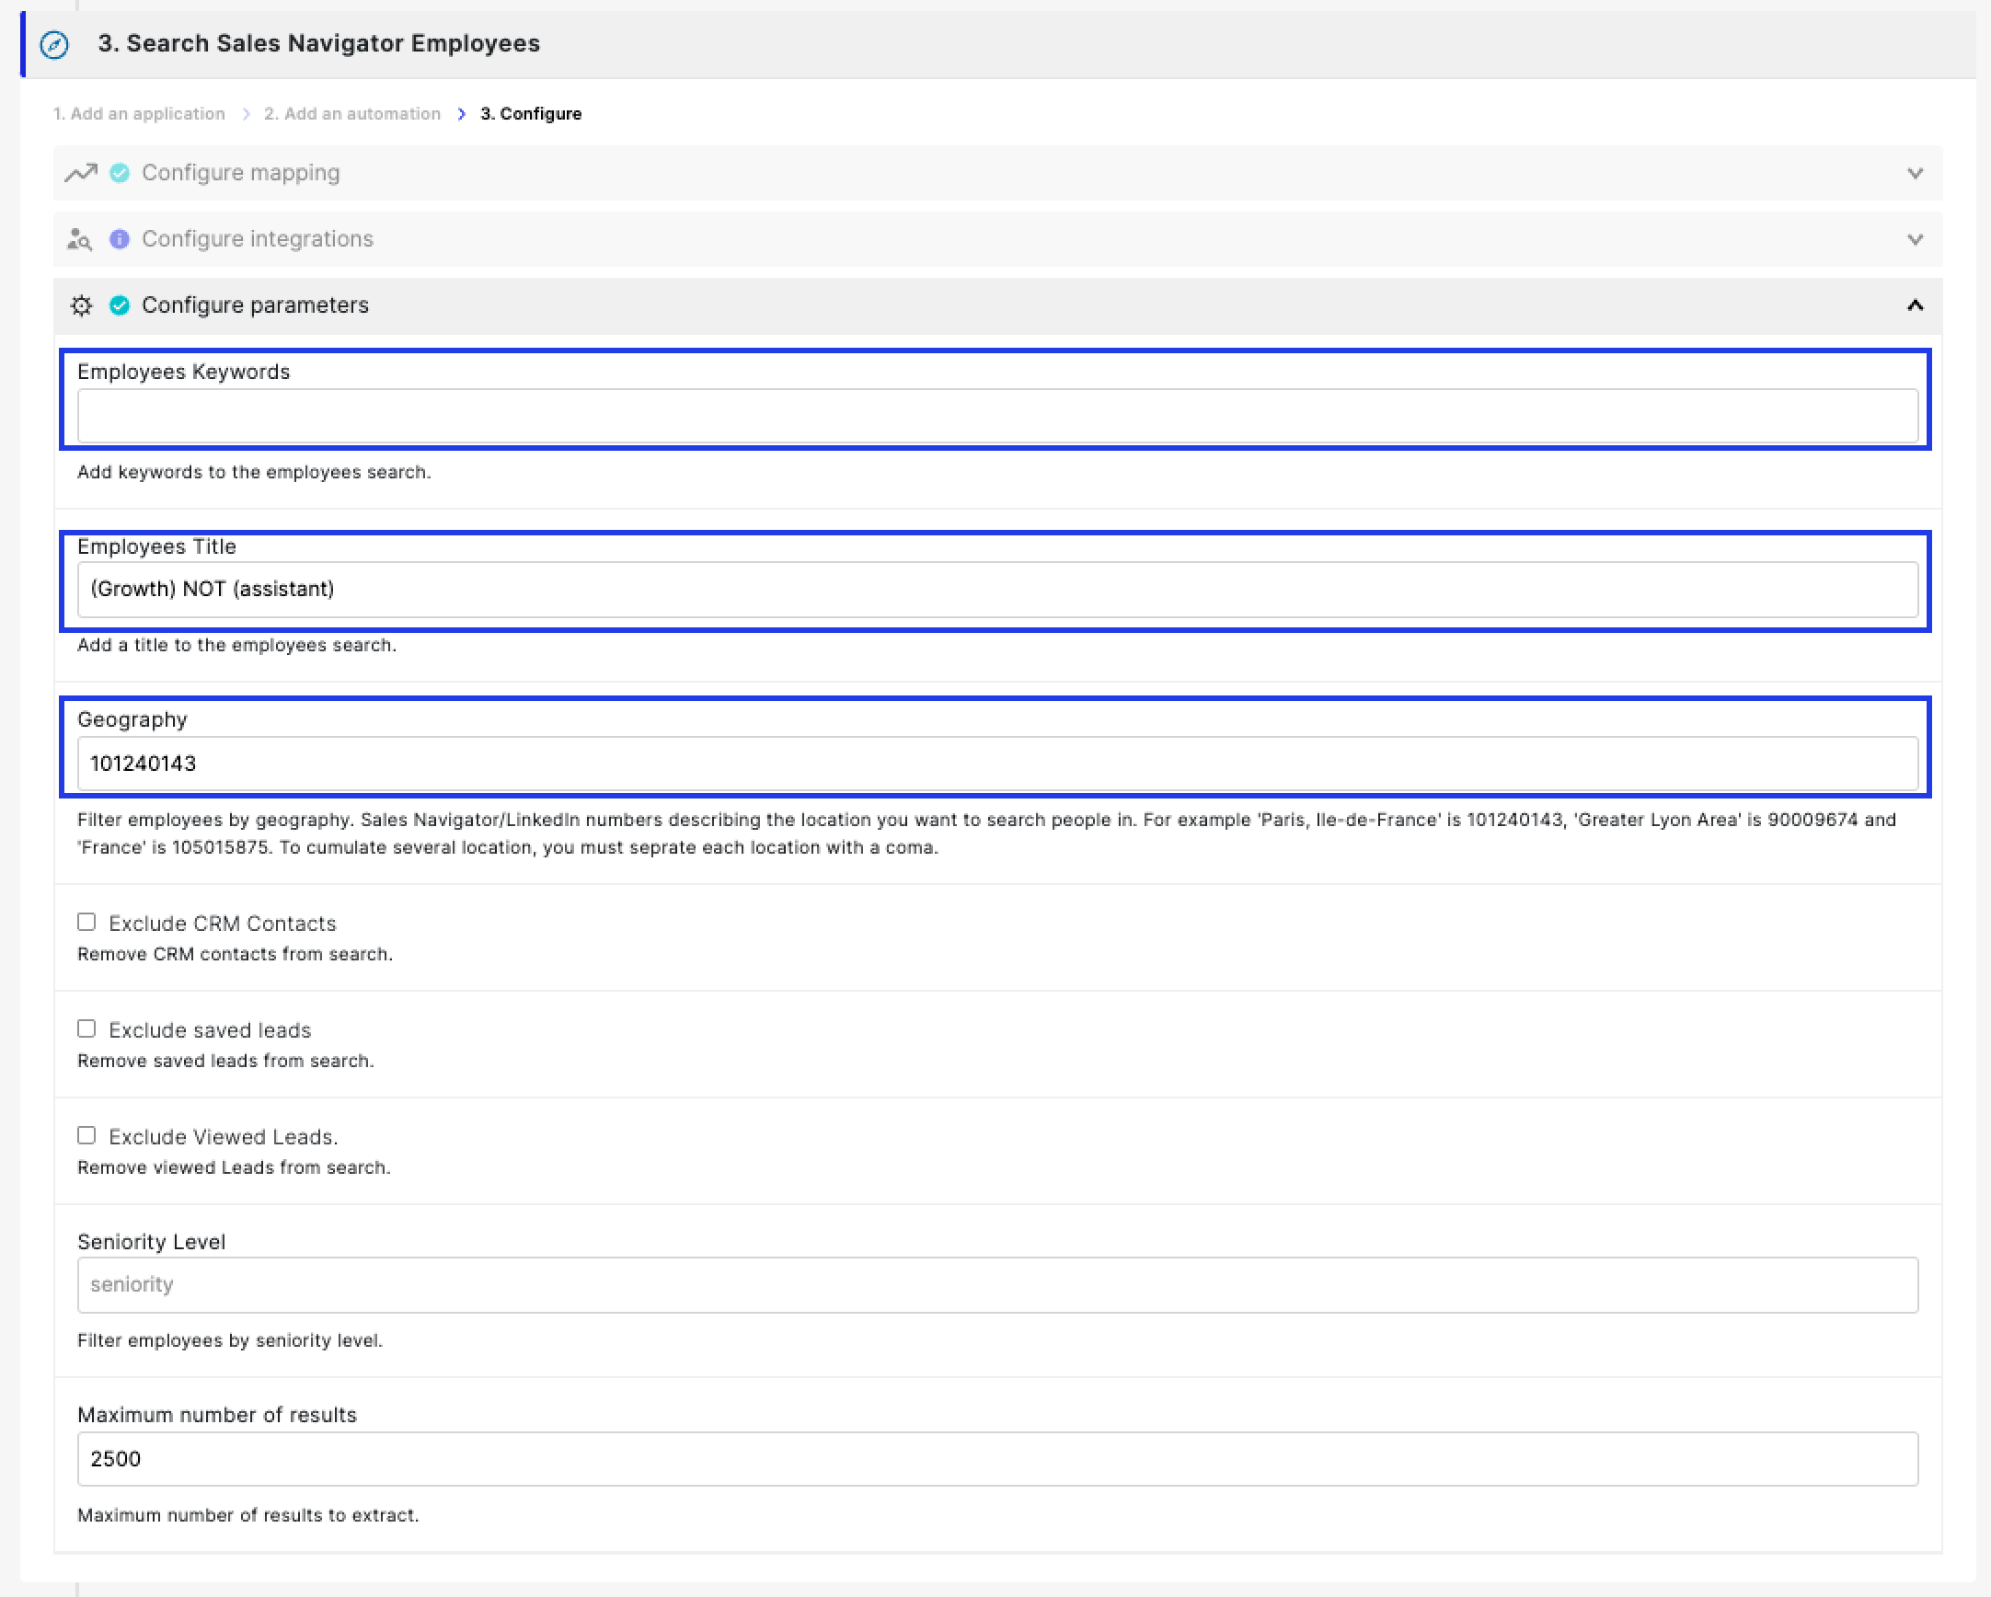1991x1597 pixels.
Task: Collapse the Configure parameters section chevron
Action: point(1915,305)
